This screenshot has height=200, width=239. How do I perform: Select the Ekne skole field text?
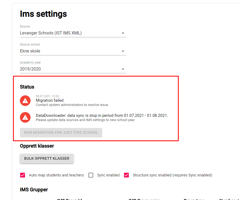[30, 51]
